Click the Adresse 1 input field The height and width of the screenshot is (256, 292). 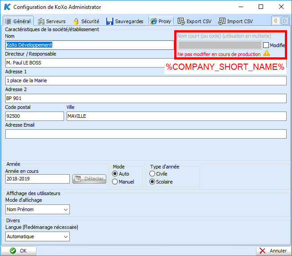[x=146, y=80]
